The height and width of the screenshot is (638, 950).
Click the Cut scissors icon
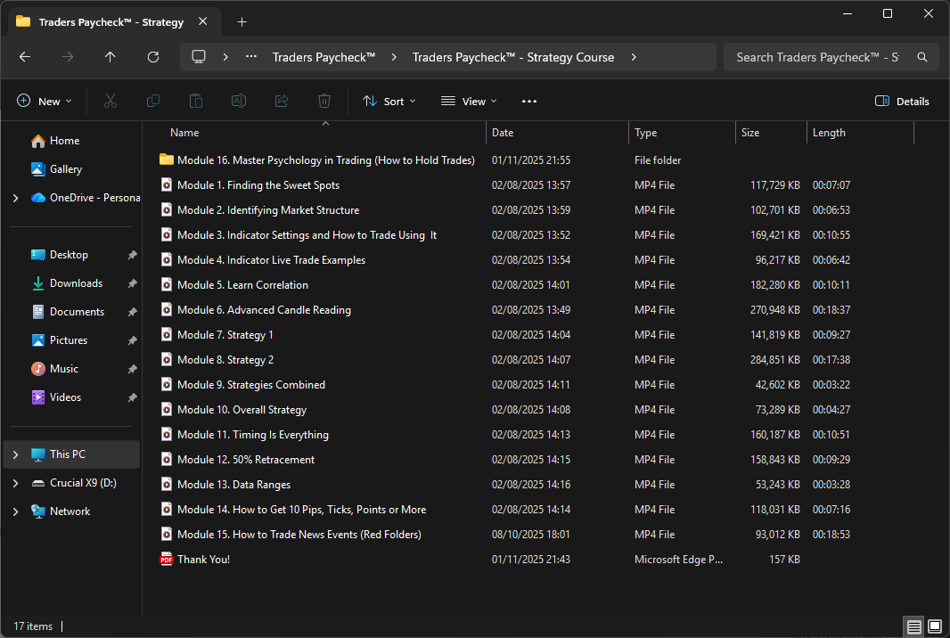pyautogui.click(x=111, y=102)
